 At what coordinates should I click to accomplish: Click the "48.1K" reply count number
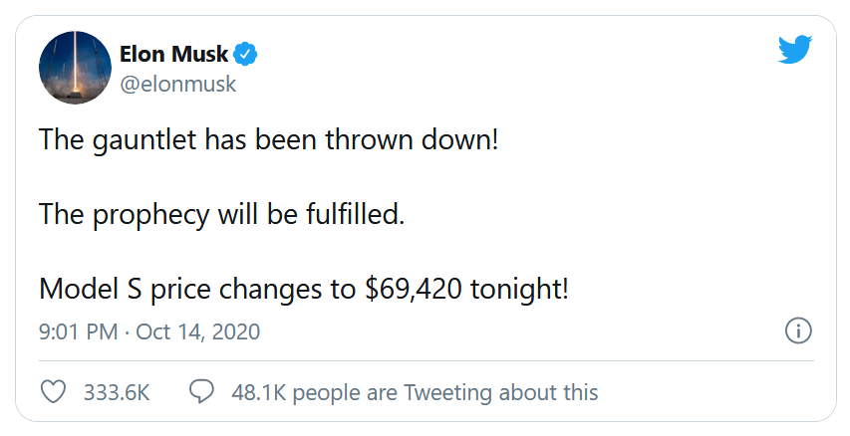tap(258, 392)
